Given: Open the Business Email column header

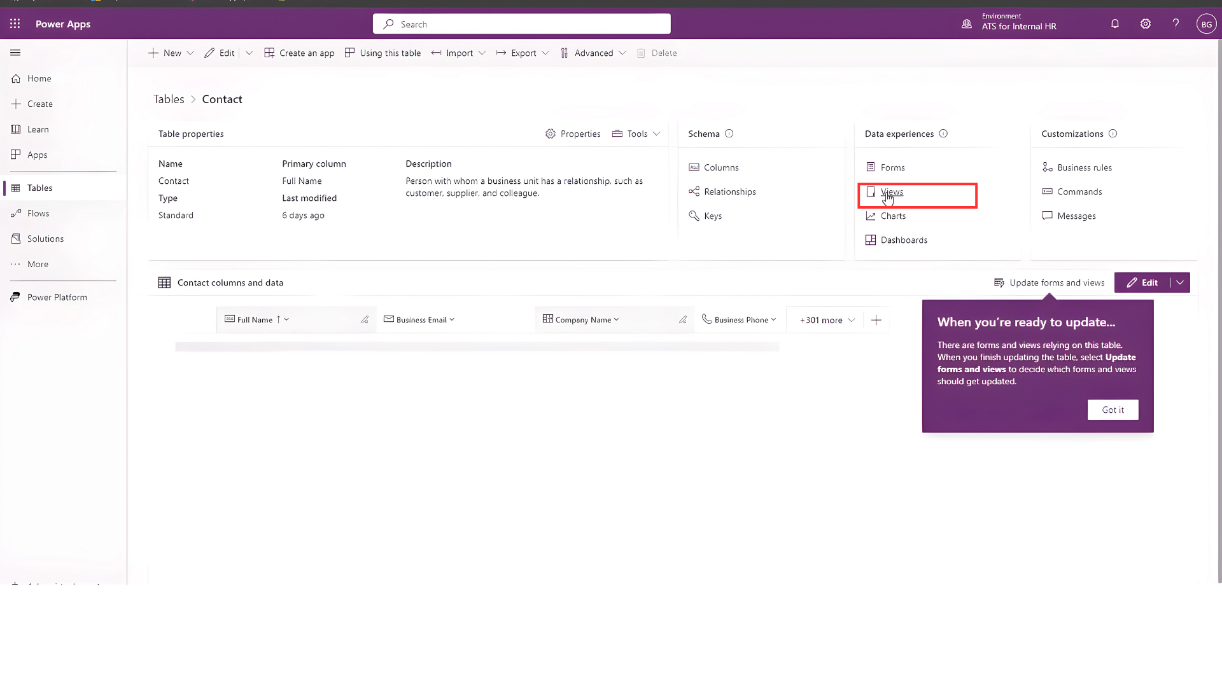Looking at the screenshot, I should coord(419,319).
